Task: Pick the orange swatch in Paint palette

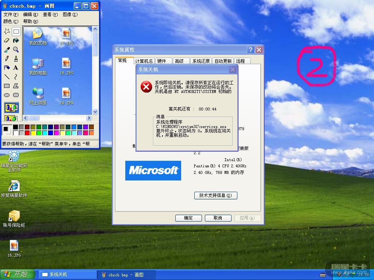Action: [x=91, y=133]
